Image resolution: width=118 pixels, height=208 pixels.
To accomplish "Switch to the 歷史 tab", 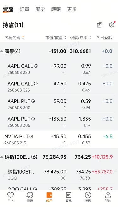I will tap(40, 9).
